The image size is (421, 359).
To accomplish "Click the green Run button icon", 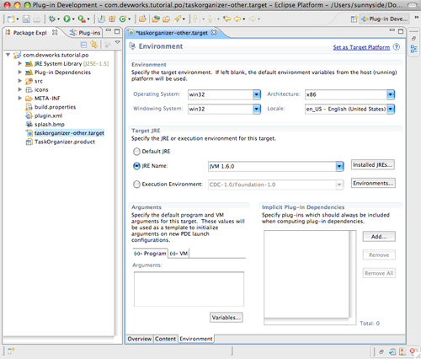I will (x=67, y=19).
